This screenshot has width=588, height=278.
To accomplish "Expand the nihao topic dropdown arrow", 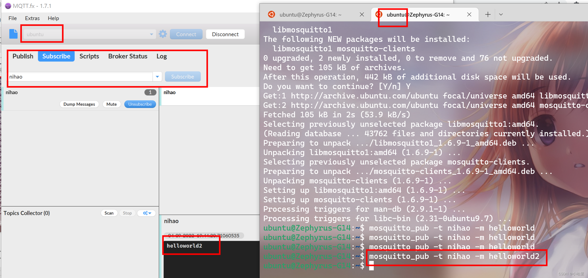I will 157,77.
